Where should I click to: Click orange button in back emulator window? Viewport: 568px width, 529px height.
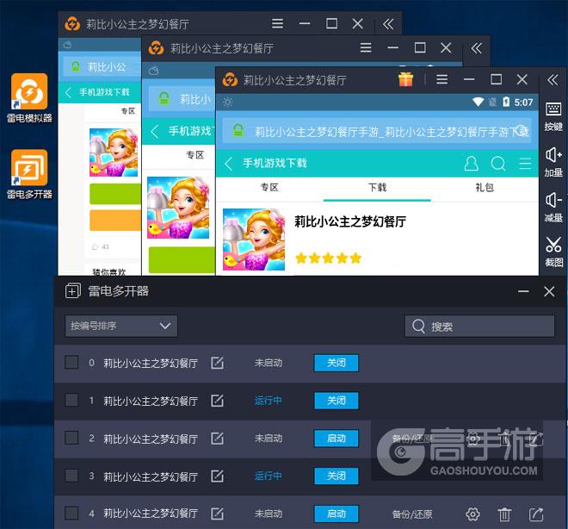115,220
